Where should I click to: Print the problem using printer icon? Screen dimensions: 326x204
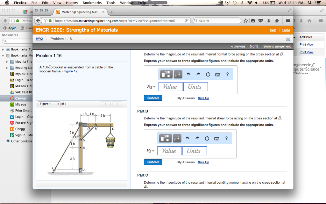pyautogui.click(x=288, y=39)
